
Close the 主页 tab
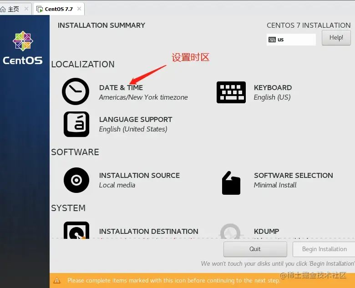[x=26, y=9]
